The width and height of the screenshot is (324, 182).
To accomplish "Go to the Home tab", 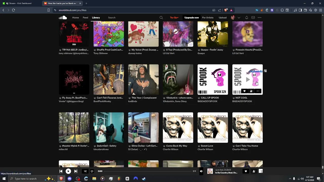I will coord(75,17).
